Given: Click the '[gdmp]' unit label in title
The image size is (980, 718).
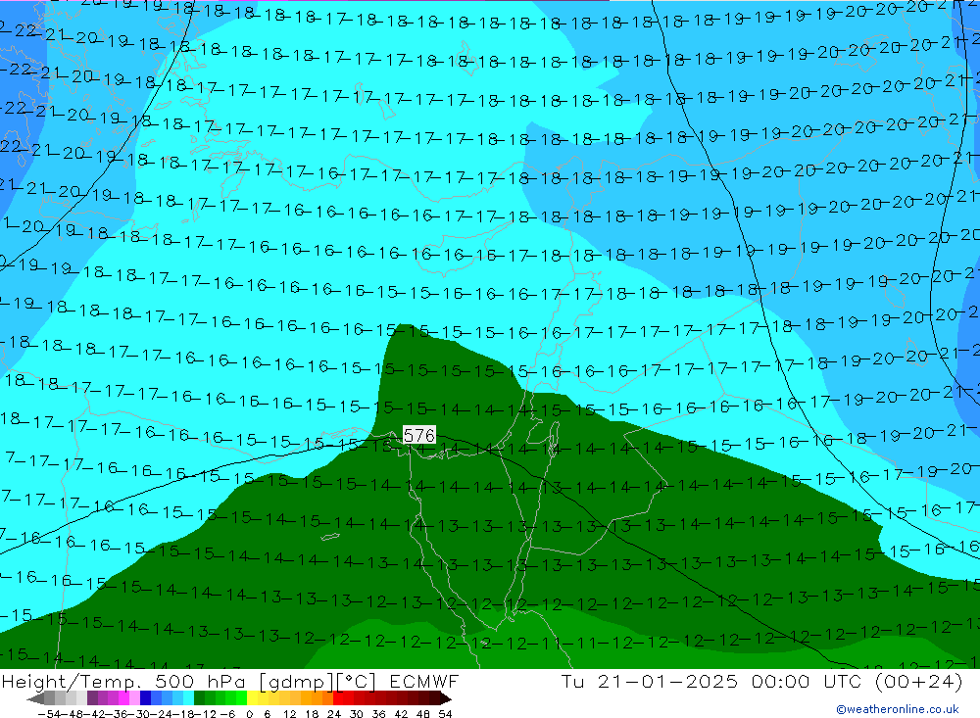Looking at the screenshot, I should point(296,681).
